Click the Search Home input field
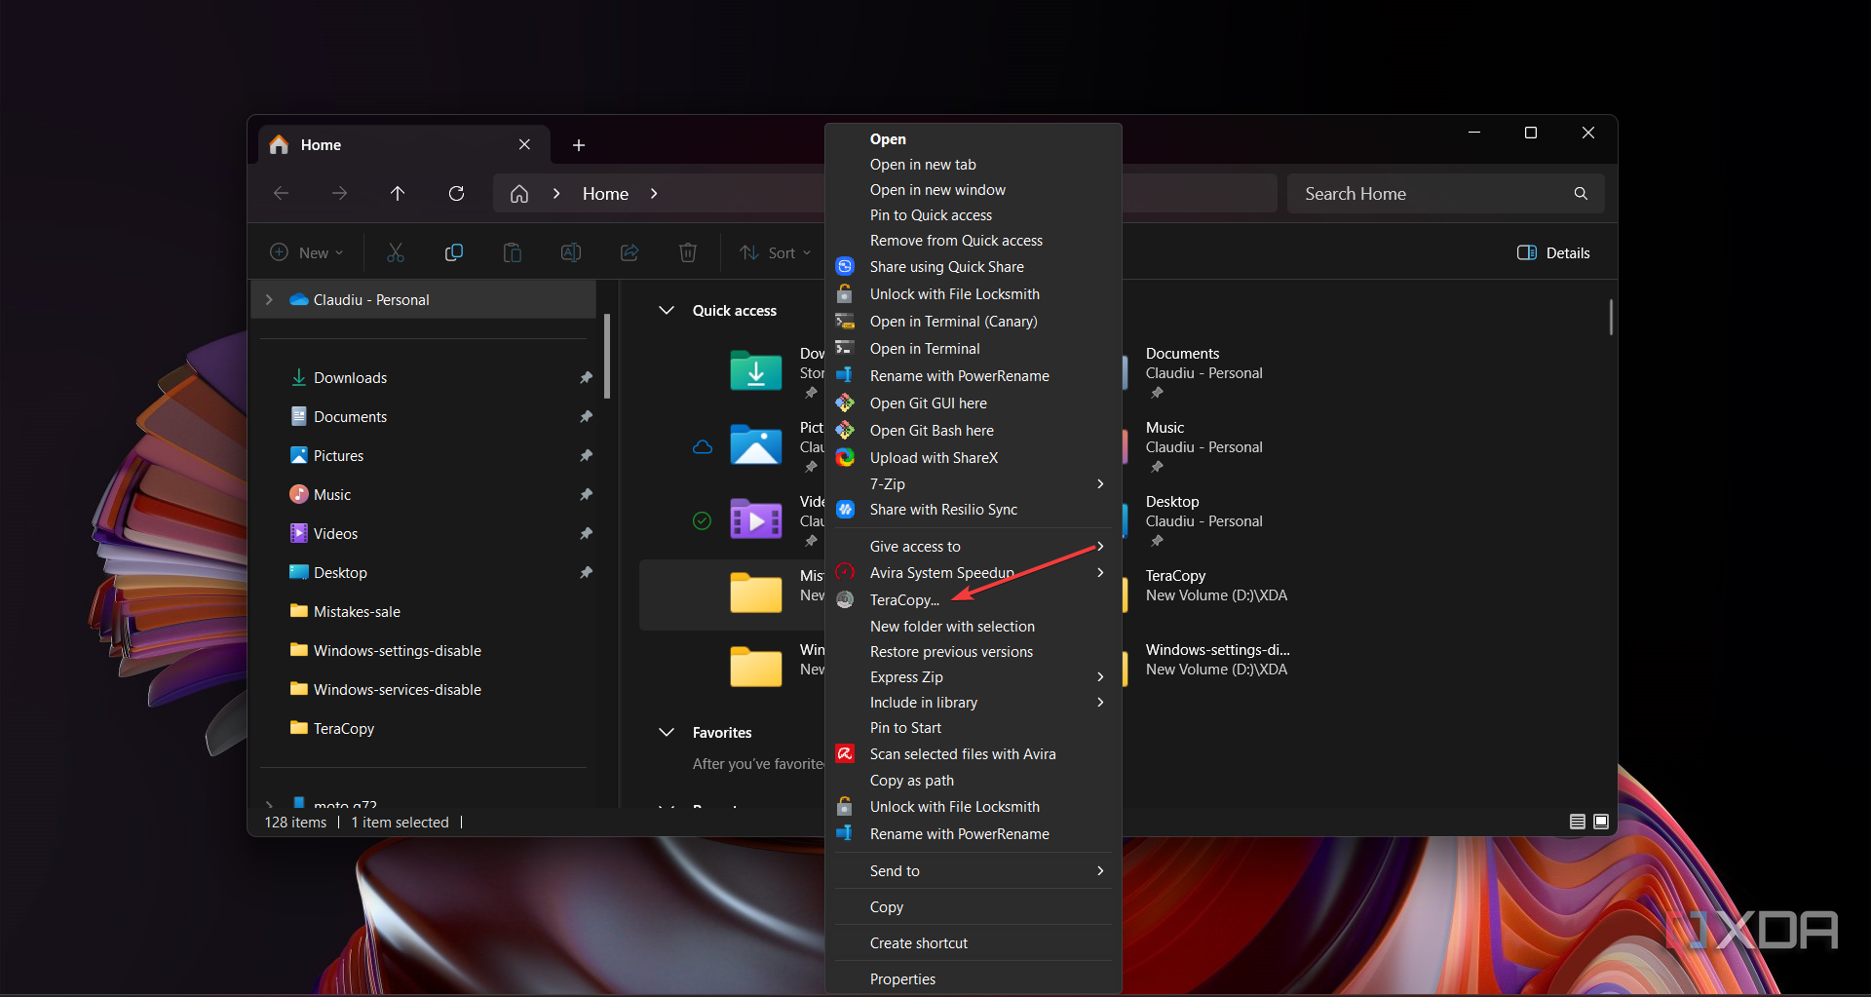The width and height of the screenshot is (1871, 997). 1432,193
